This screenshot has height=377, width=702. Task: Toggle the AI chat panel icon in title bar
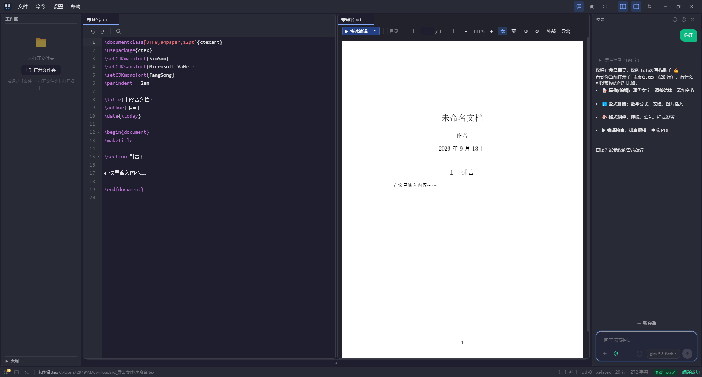point(579,7)
